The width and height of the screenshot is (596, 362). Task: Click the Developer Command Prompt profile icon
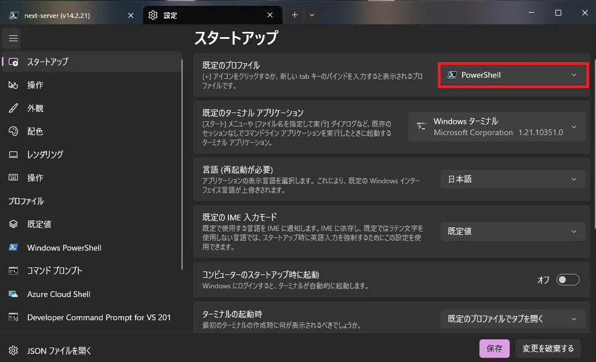13,317
